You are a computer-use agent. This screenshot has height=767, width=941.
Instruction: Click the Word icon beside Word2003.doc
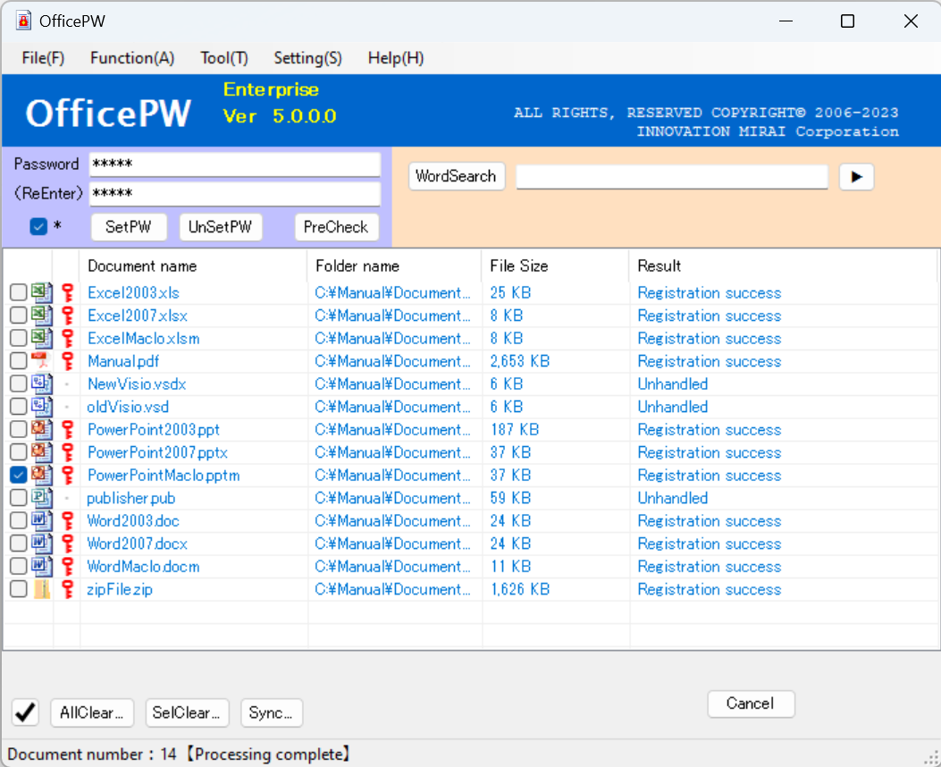[41, 520]
